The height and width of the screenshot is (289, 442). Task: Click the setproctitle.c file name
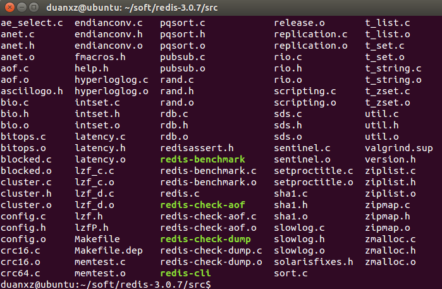click(x=314, y=171)
